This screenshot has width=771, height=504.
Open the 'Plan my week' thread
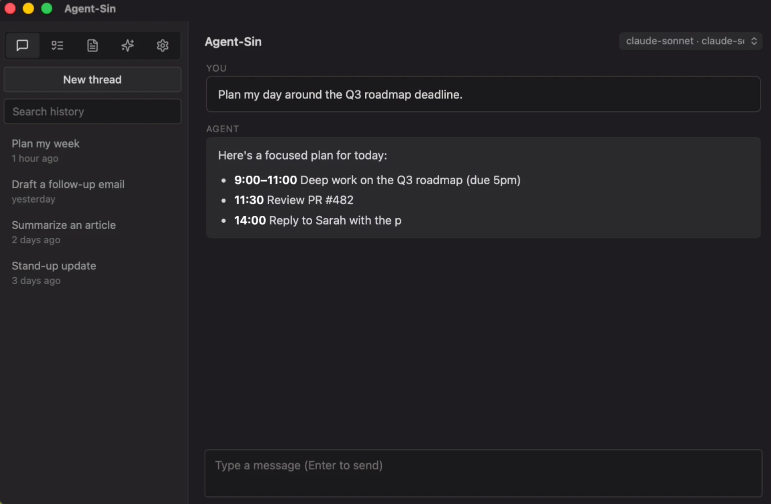[x=92, y=151]
